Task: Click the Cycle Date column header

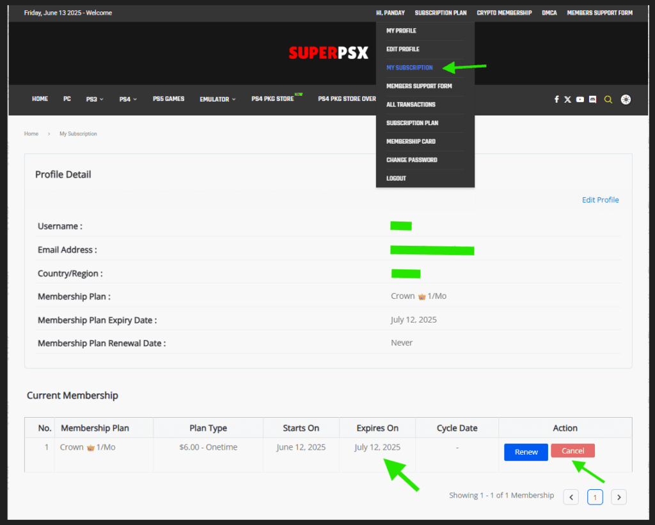Action: click(x=457, y=429)
